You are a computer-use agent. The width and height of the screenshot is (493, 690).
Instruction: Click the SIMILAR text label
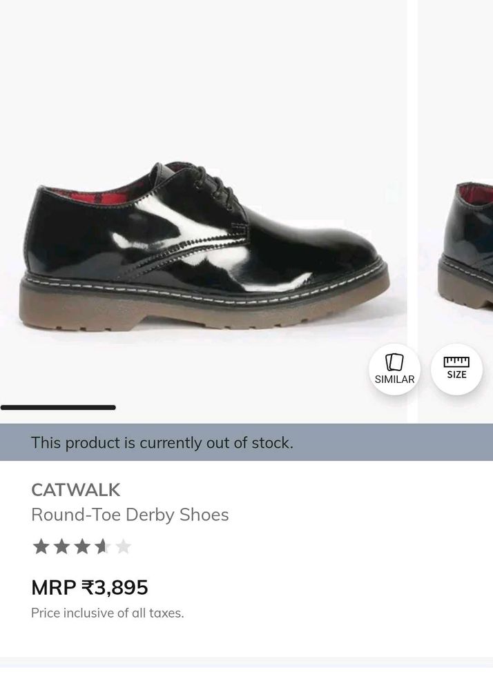[x=394, y=379]
